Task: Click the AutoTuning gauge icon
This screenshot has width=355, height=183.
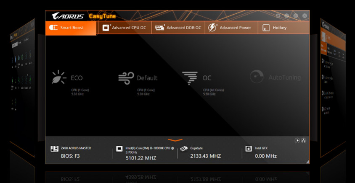Action: pos(257,77)
